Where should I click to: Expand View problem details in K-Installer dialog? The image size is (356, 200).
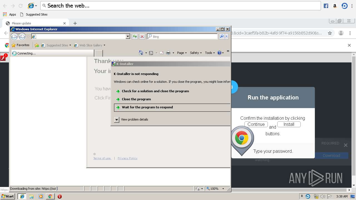[117, 119]
